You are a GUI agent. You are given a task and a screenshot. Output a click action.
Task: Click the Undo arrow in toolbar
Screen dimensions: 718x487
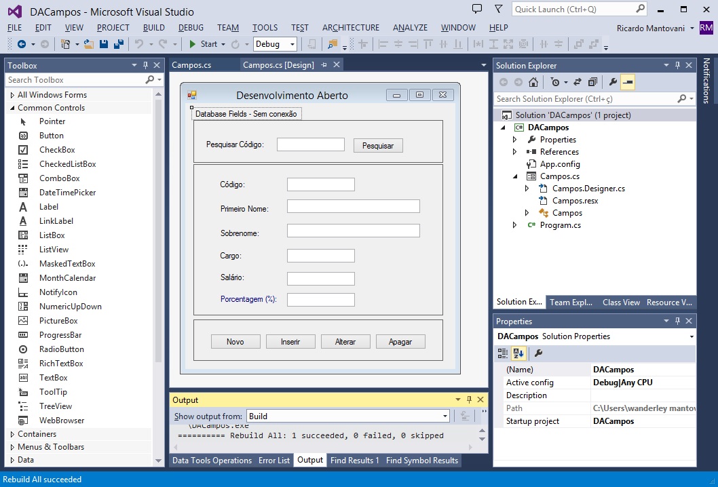[x=139, y=44]
